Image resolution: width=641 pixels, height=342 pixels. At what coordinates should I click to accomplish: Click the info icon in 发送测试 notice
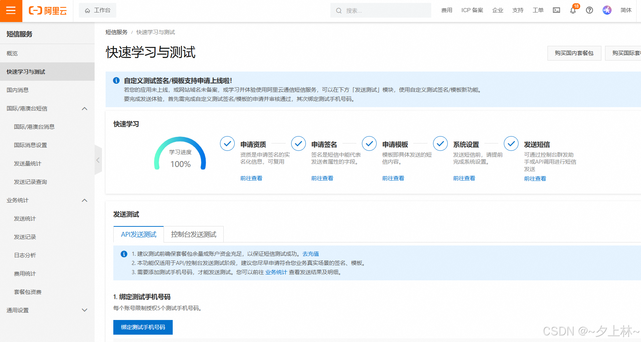(124, 254)
